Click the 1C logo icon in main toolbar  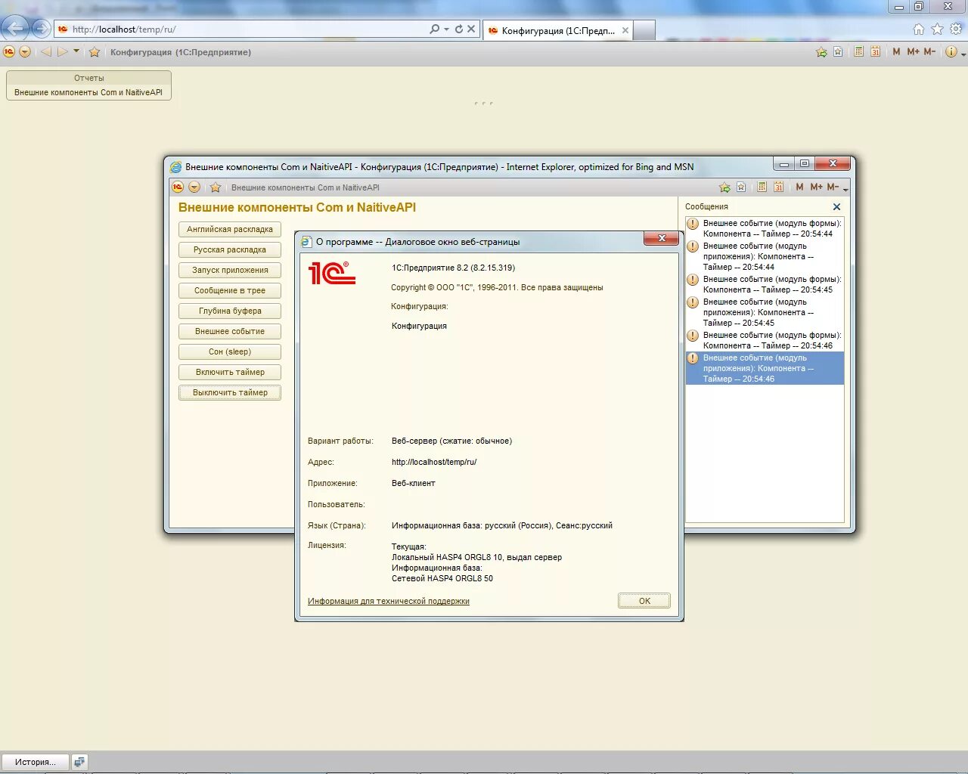coord(9,52)
